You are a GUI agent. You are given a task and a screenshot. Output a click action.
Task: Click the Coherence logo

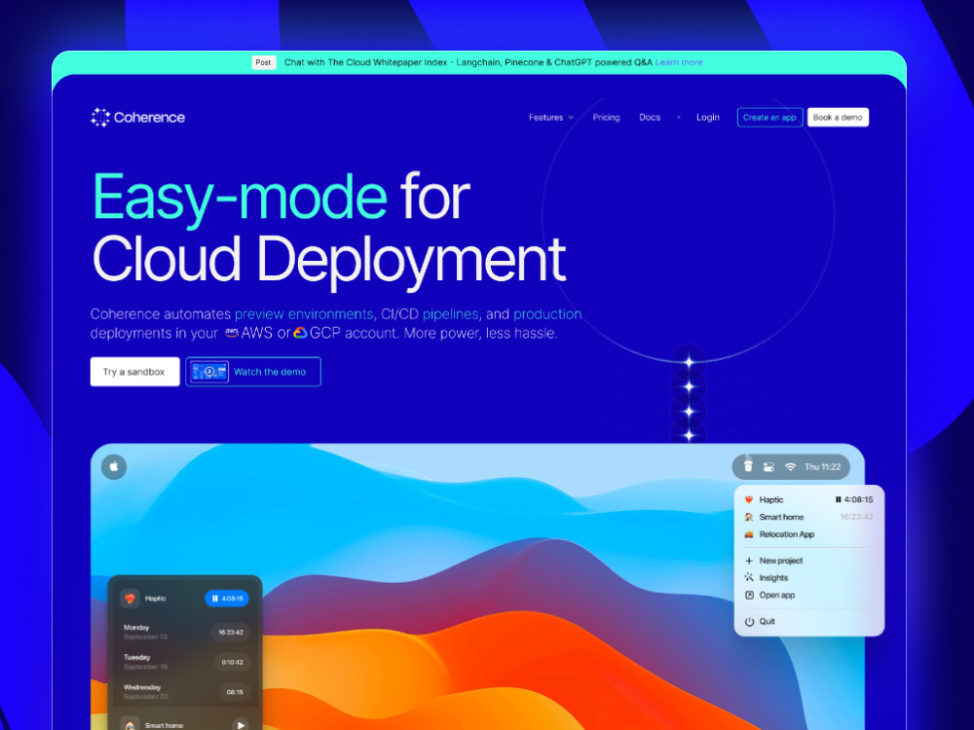(x=138, y=118)
